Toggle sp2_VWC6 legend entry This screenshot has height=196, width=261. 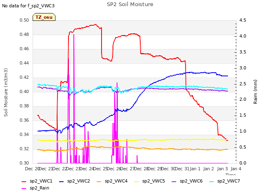tap(187, 181)
